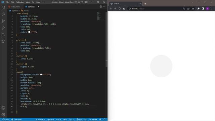Open second rgba color swatch on line 35

click(x=63, y=104)
